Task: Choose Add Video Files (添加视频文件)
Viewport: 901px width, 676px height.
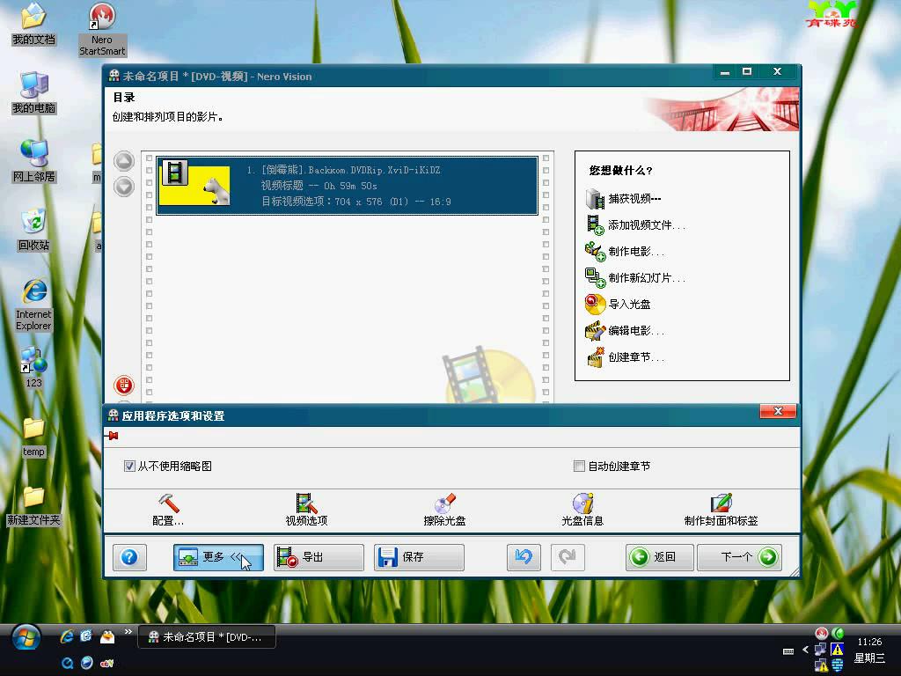Action: [635, 225]
